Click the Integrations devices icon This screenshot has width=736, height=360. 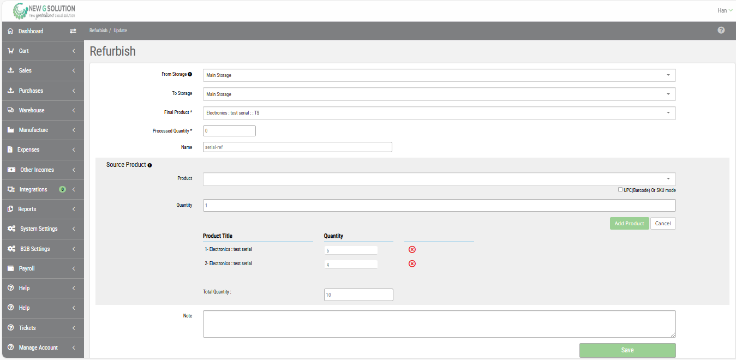(11, 189)
